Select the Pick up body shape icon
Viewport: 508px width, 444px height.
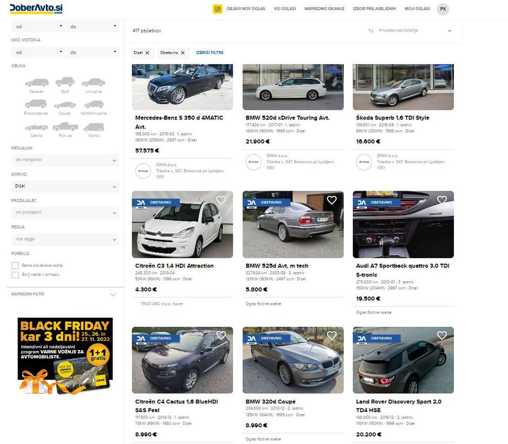(65, 126)
